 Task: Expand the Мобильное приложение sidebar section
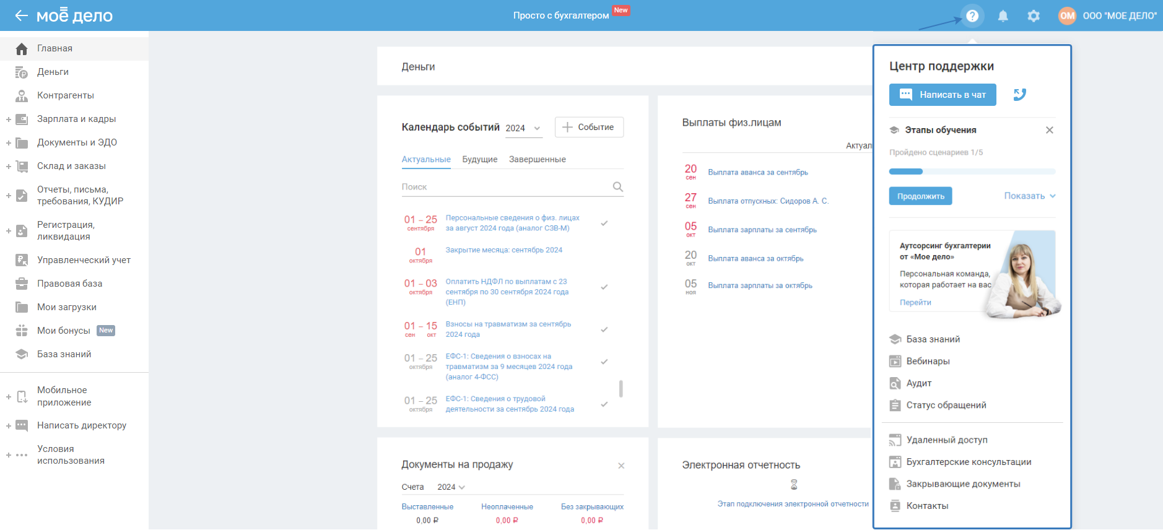click(9, 396)
